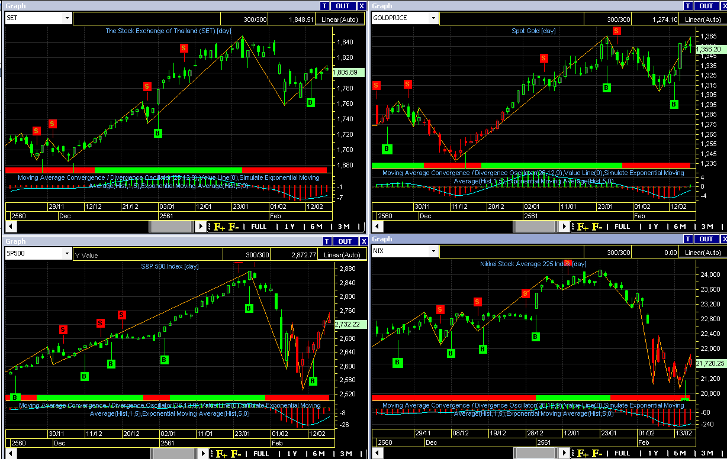Select 6 M range in SP500 graph
727x459 pixels.
coord(319,454)
